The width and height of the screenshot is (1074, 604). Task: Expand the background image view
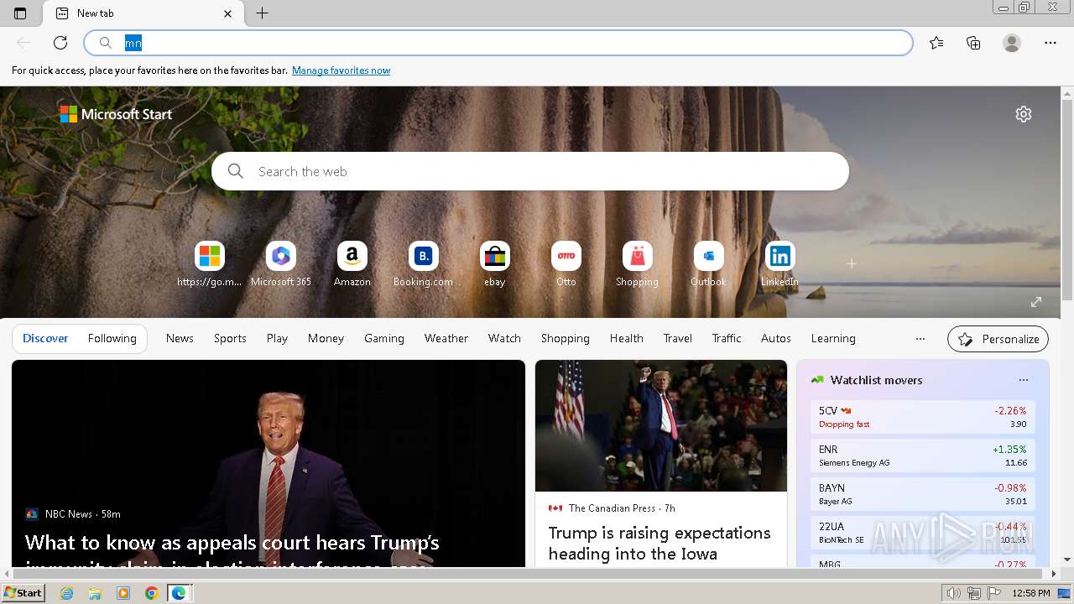(x=1036, y=302)
